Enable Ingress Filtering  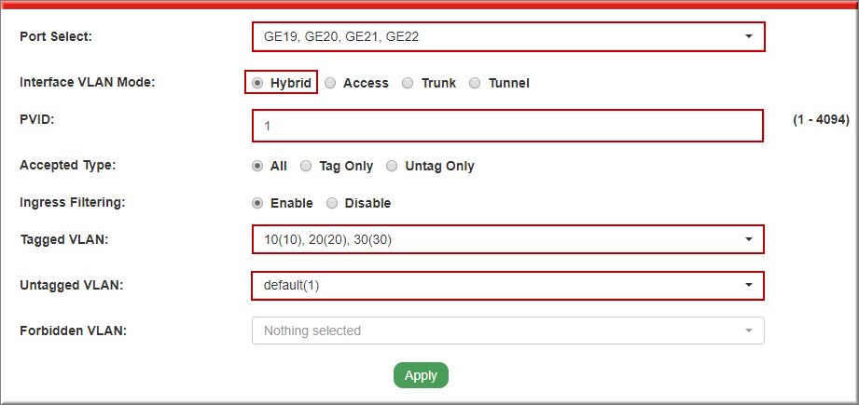pyautogui.click(x=257, y=203)
